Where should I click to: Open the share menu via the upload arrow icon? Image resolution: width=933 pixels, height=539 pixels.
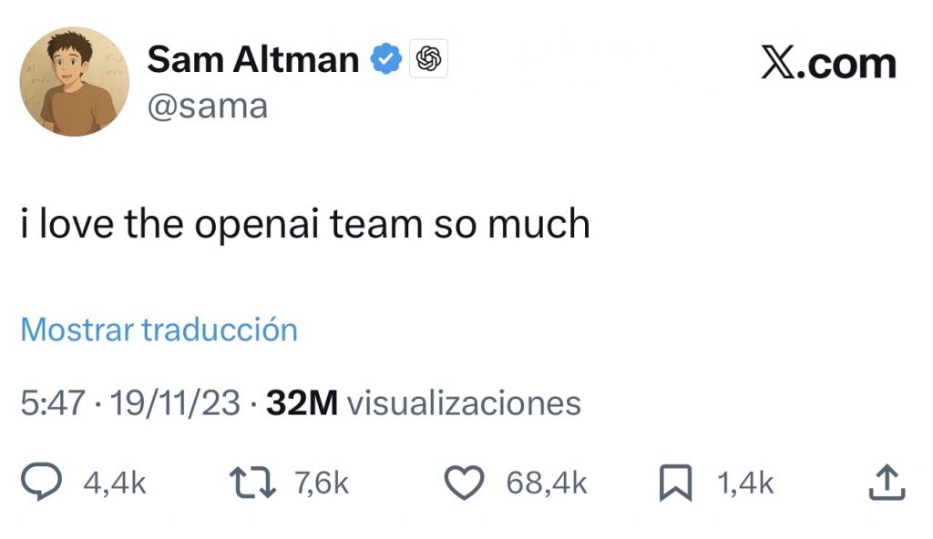(887, 483)
